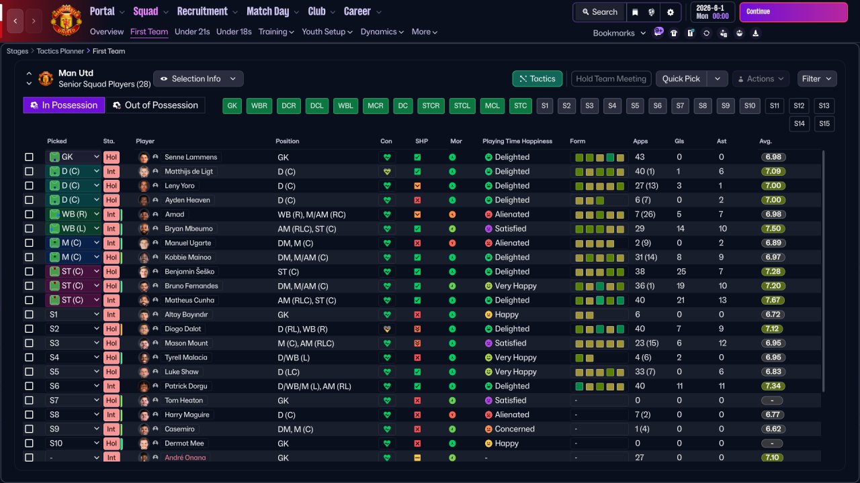Open Altay Bayindir's S1 picked dropdown
Viewport: 860px width, 483px height.
click(73, 315)
